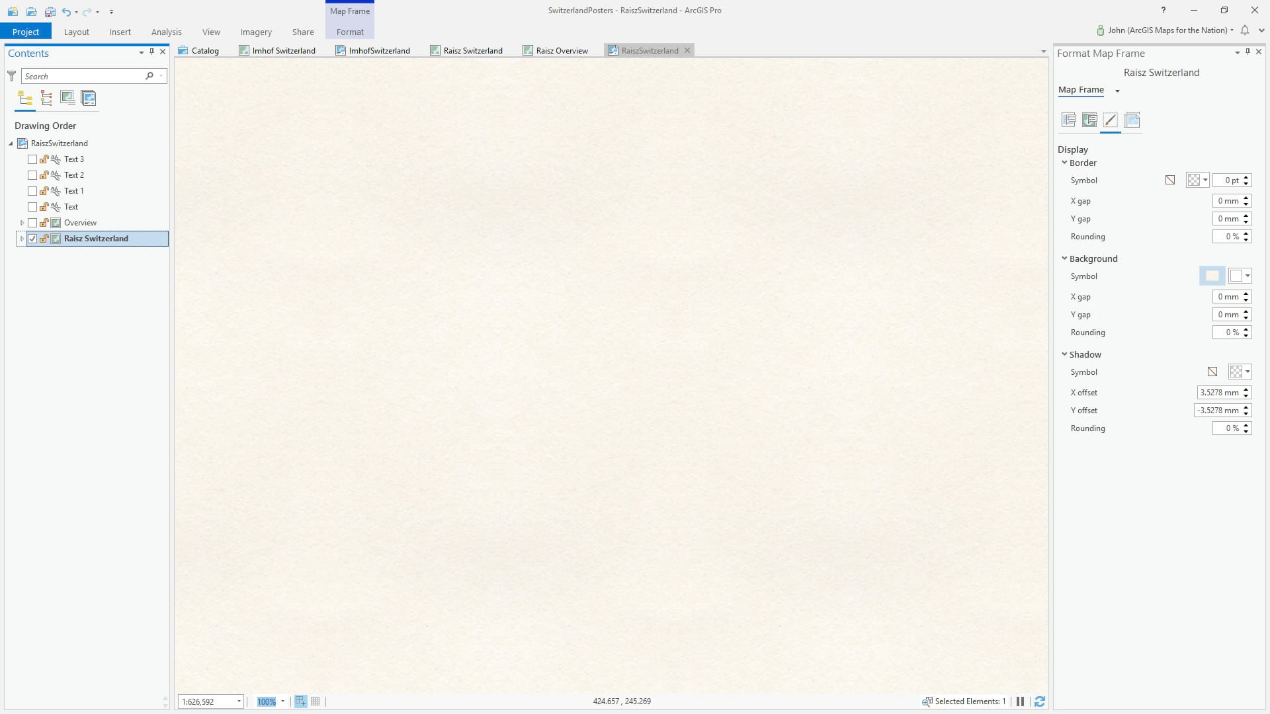Image resolution: width=1270 pixels, height=714 pixels.
Task: Open Shadow symbol color swatch dropdown
Action: pyautogui.click(x=1240, y=372)
